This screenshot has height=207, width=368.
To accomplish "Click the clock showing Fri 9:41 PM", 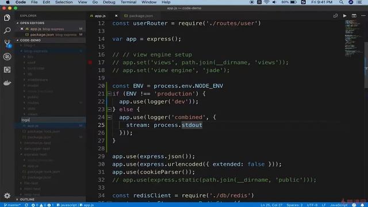I will [x=322, y=2].
